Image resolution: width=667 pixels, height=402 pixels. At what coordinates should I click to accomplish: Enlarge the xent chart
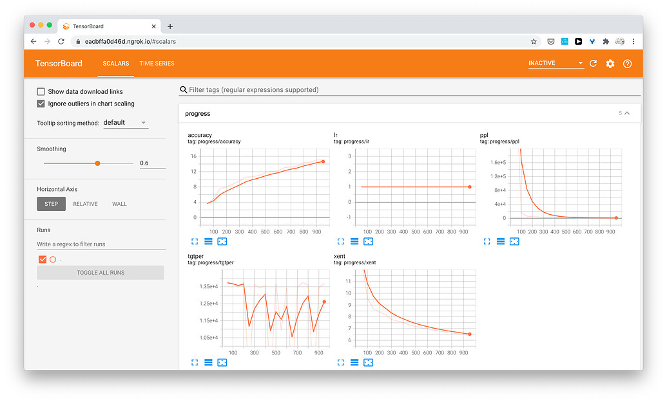coord(340,362)
